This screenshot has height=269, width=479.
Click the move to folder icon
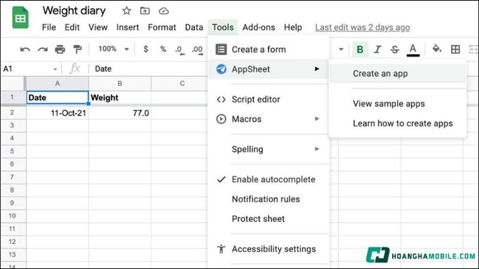145,11
